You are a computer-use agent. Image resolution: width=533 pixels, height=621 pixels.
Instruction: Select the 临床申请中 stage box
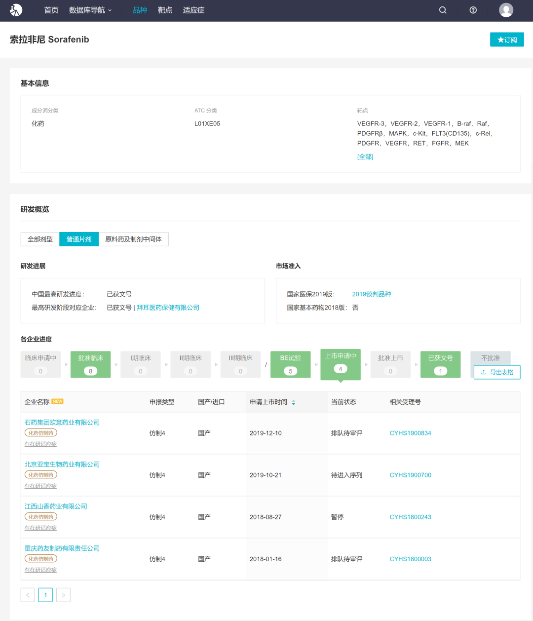40,364
